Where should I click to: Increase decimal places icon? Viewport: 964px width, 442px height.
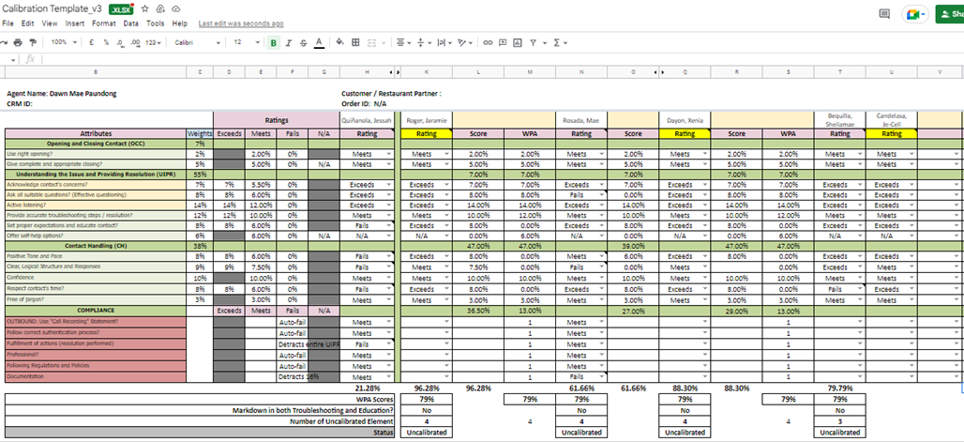click(x=135, y=42)
